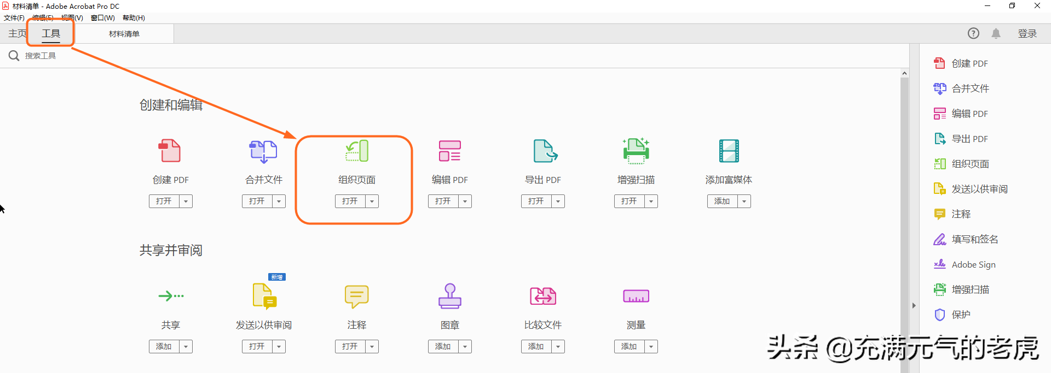1051x373 pixels.
Task: Click the Measure (测量) ruler icon
Action: 636,296
